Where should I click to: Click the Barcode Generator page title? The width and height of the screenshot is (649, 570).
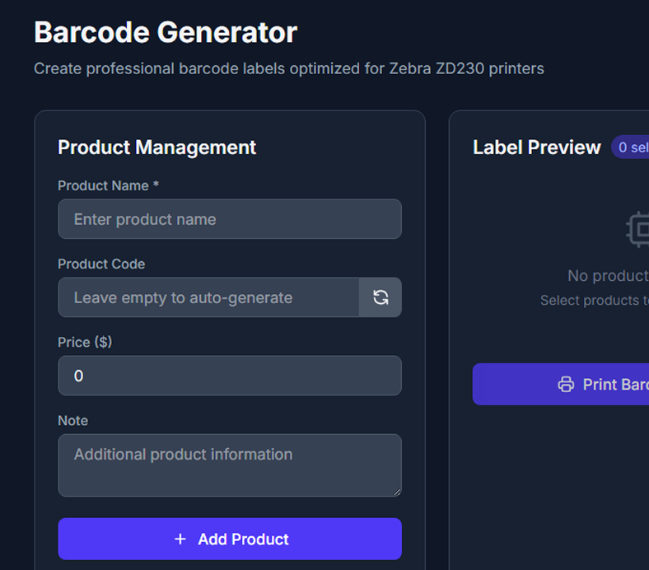(166, 33)
